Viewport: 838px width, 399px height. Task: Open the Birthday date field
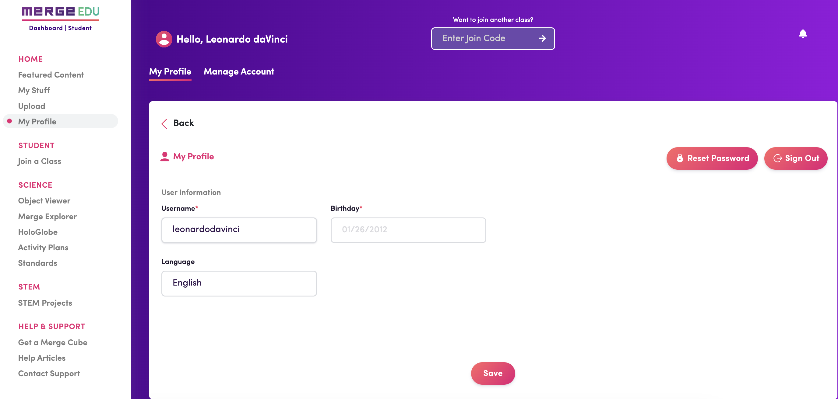408,230
